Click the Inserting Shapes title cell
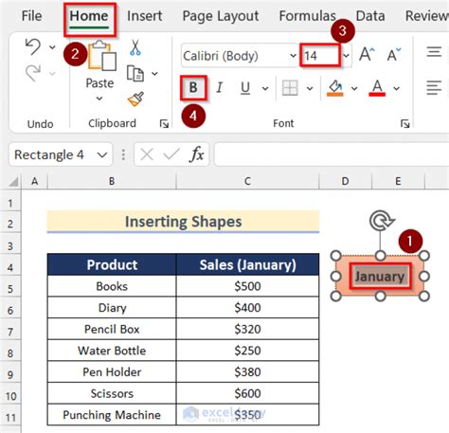 point(183,222)
